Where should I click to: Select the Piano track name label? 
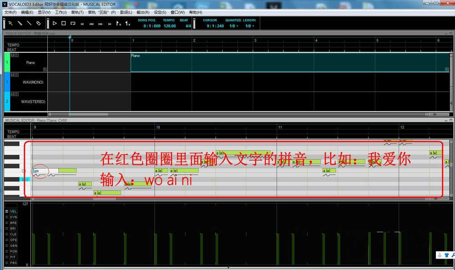tap(30, 62)
